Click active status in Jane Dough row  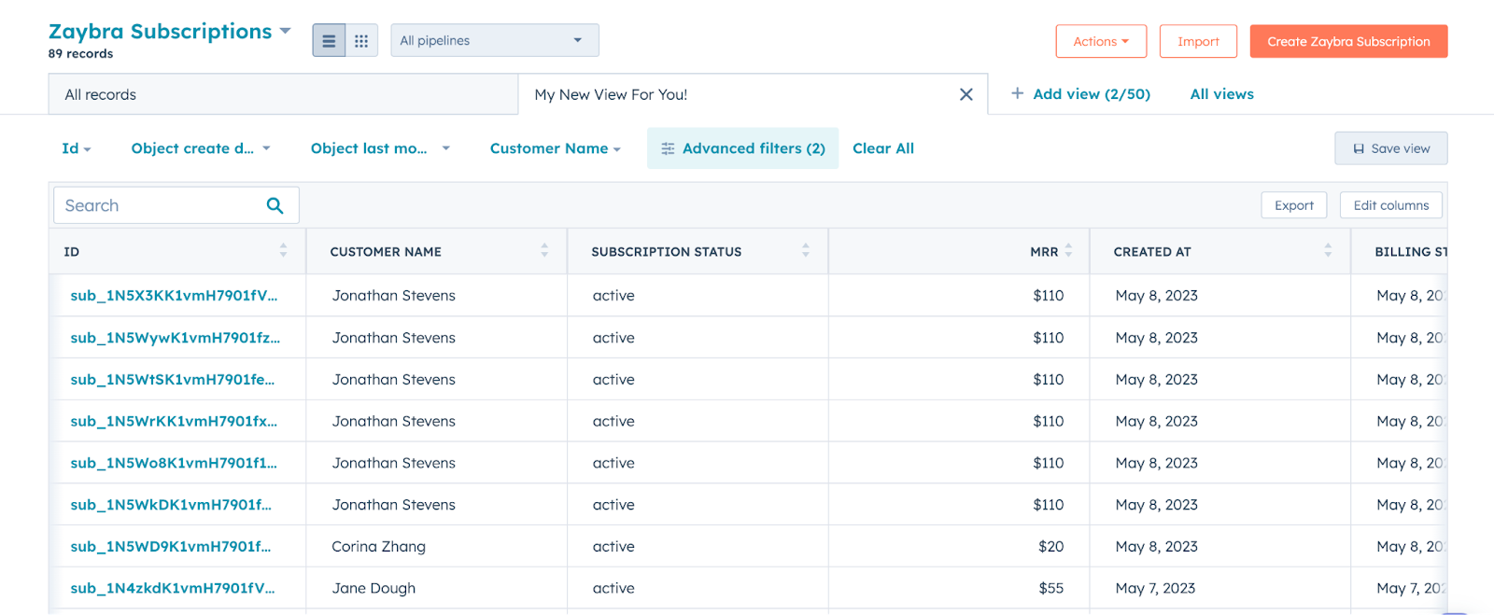pyautogui.click(x=613, y=588)
